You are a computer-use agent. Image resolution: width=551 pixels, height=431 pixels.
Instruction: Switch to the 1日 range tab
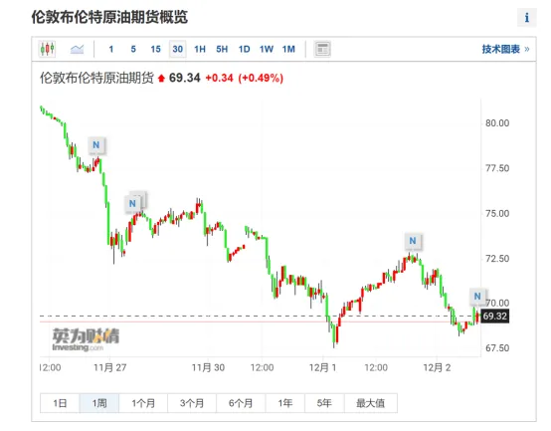tap(60, 403)
